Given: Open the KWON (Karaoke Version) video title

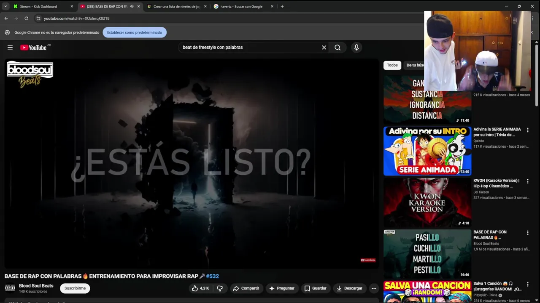Looking at the screenshot, I should [496, 183].
